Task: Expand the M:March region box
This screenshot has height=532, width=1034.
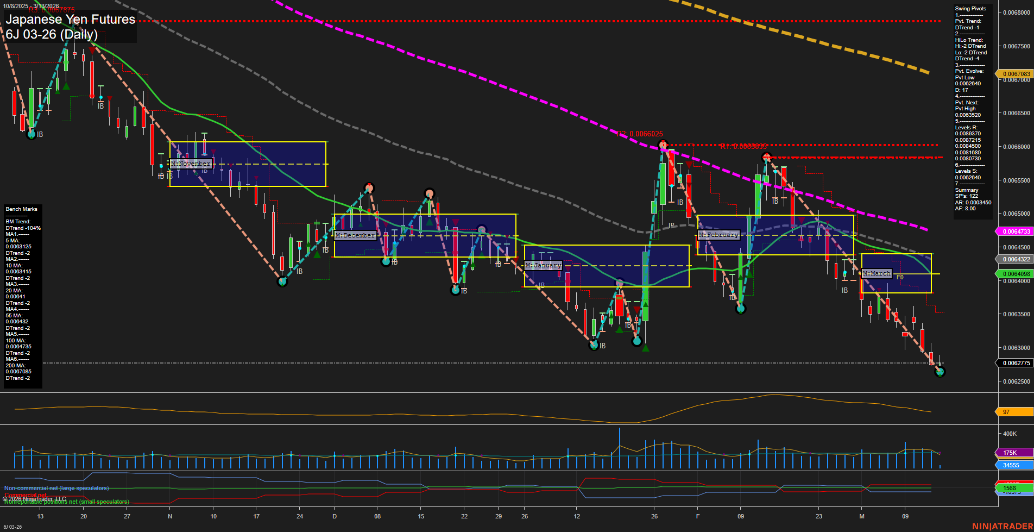Action: click(x=877, y=273)
